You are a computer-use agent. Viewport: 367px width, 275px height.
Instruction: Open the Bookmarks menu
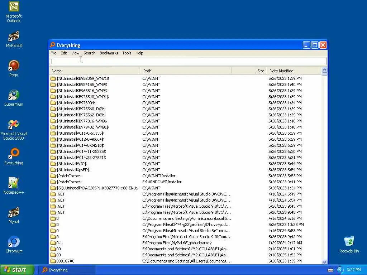[109, 53]
